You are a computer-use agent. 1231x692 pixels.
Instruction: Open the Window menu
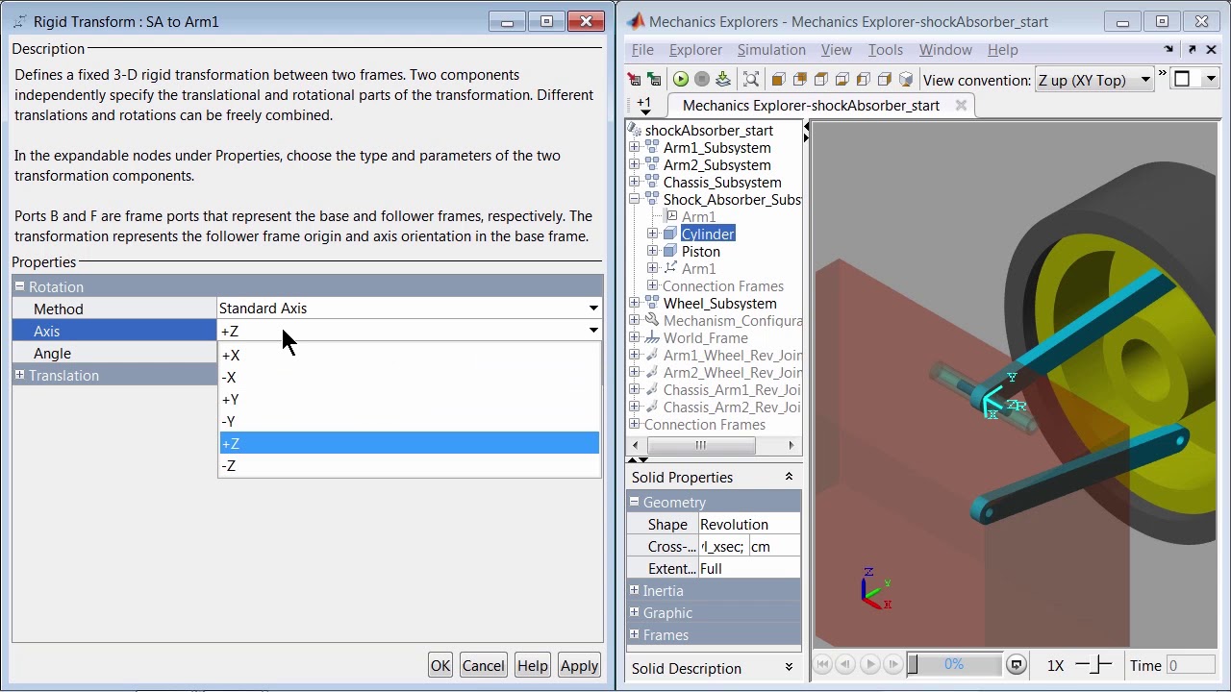pyautogui.click(x=945, y=50)
